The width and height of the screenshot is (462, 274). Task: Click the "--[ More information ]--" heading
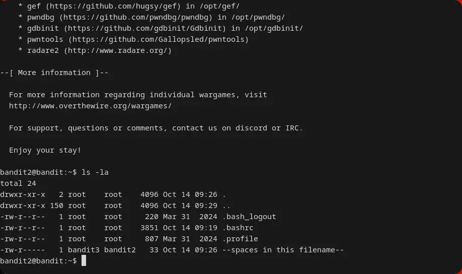54,73
